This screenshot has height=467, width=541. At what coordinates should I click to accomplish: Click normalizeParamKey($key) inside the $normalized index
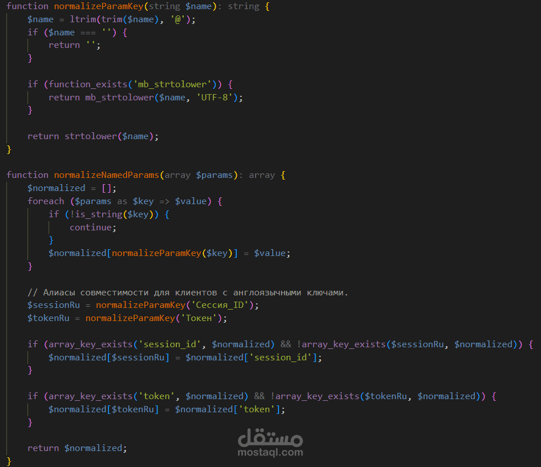[x=172, y=253]
